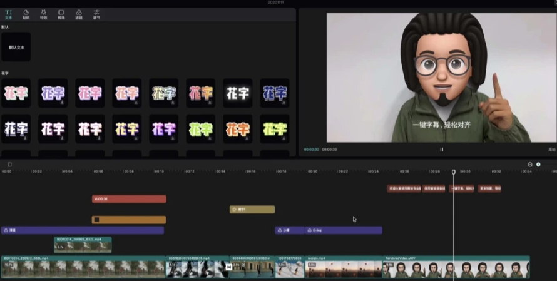
Task: Pause the video preview playback
Action: [x=441, y=150]
